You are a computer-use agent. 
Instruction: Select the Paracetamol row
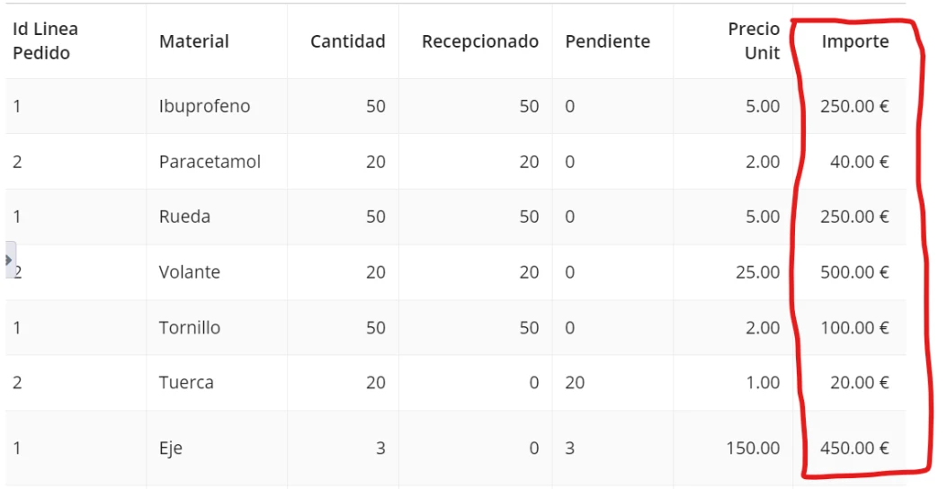pos(455,161)
